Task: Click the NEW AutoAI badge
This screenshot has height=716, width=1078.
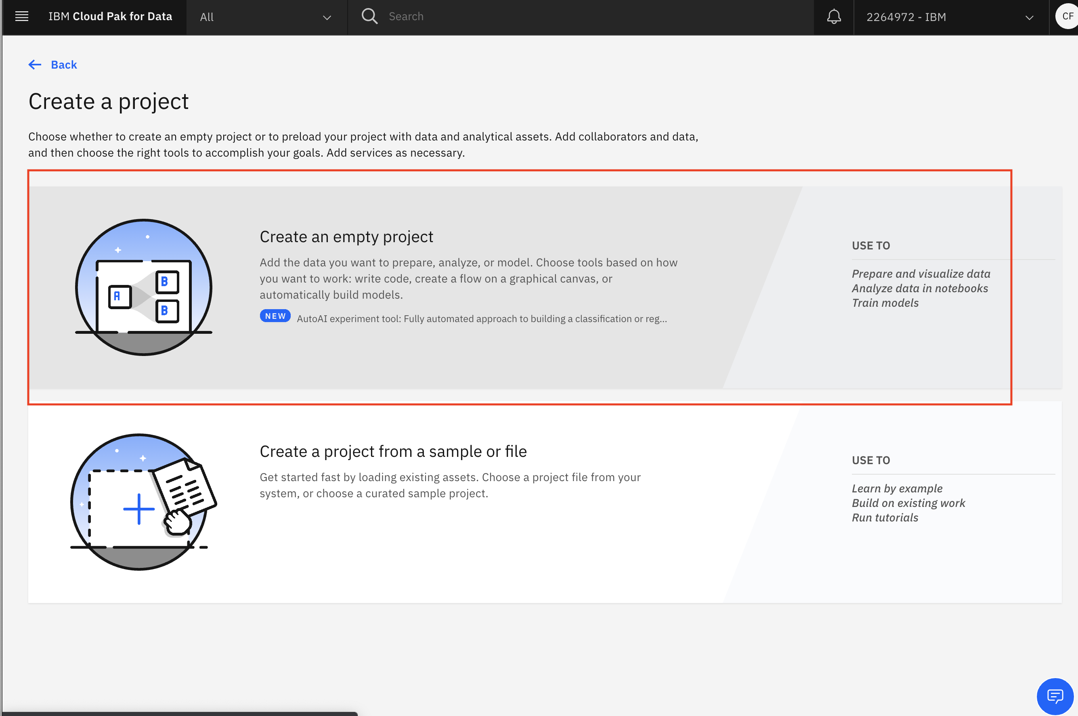Action: click(x=275, y=316)
